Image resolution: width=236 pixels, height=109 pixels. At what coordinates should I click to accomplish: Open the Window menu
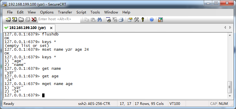tap(111, 12)
